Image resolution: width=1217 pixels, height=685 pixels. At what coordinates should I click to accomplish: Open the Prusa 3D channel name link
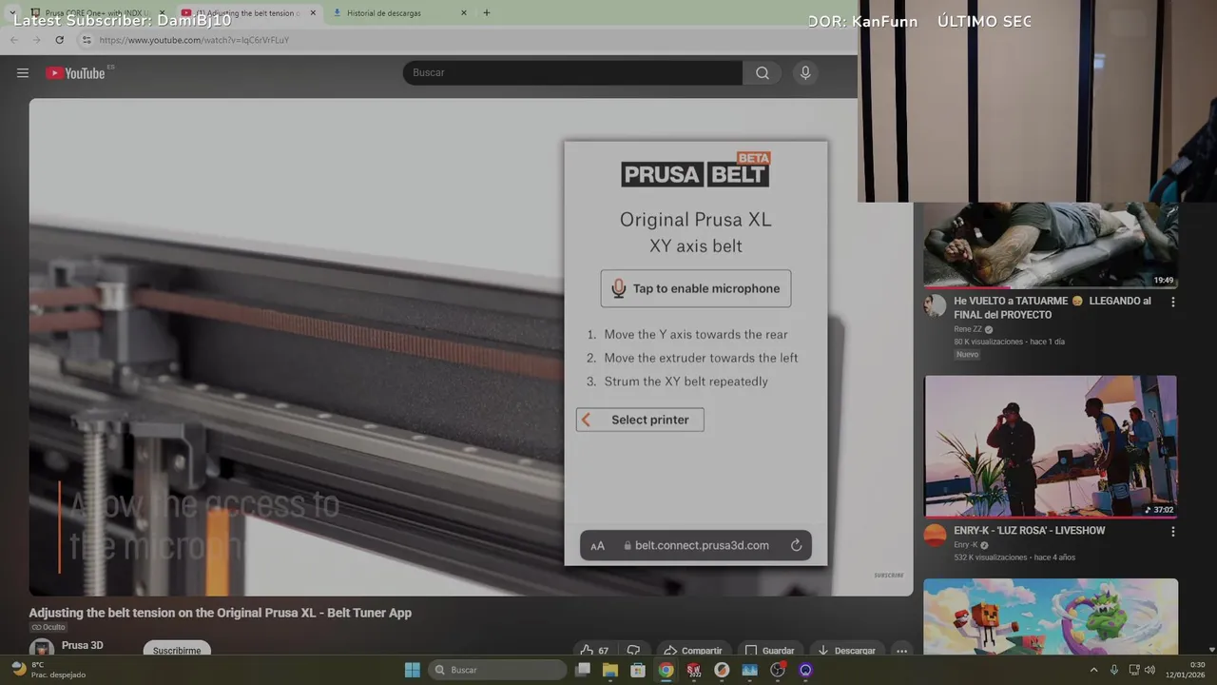coord(83,645)
